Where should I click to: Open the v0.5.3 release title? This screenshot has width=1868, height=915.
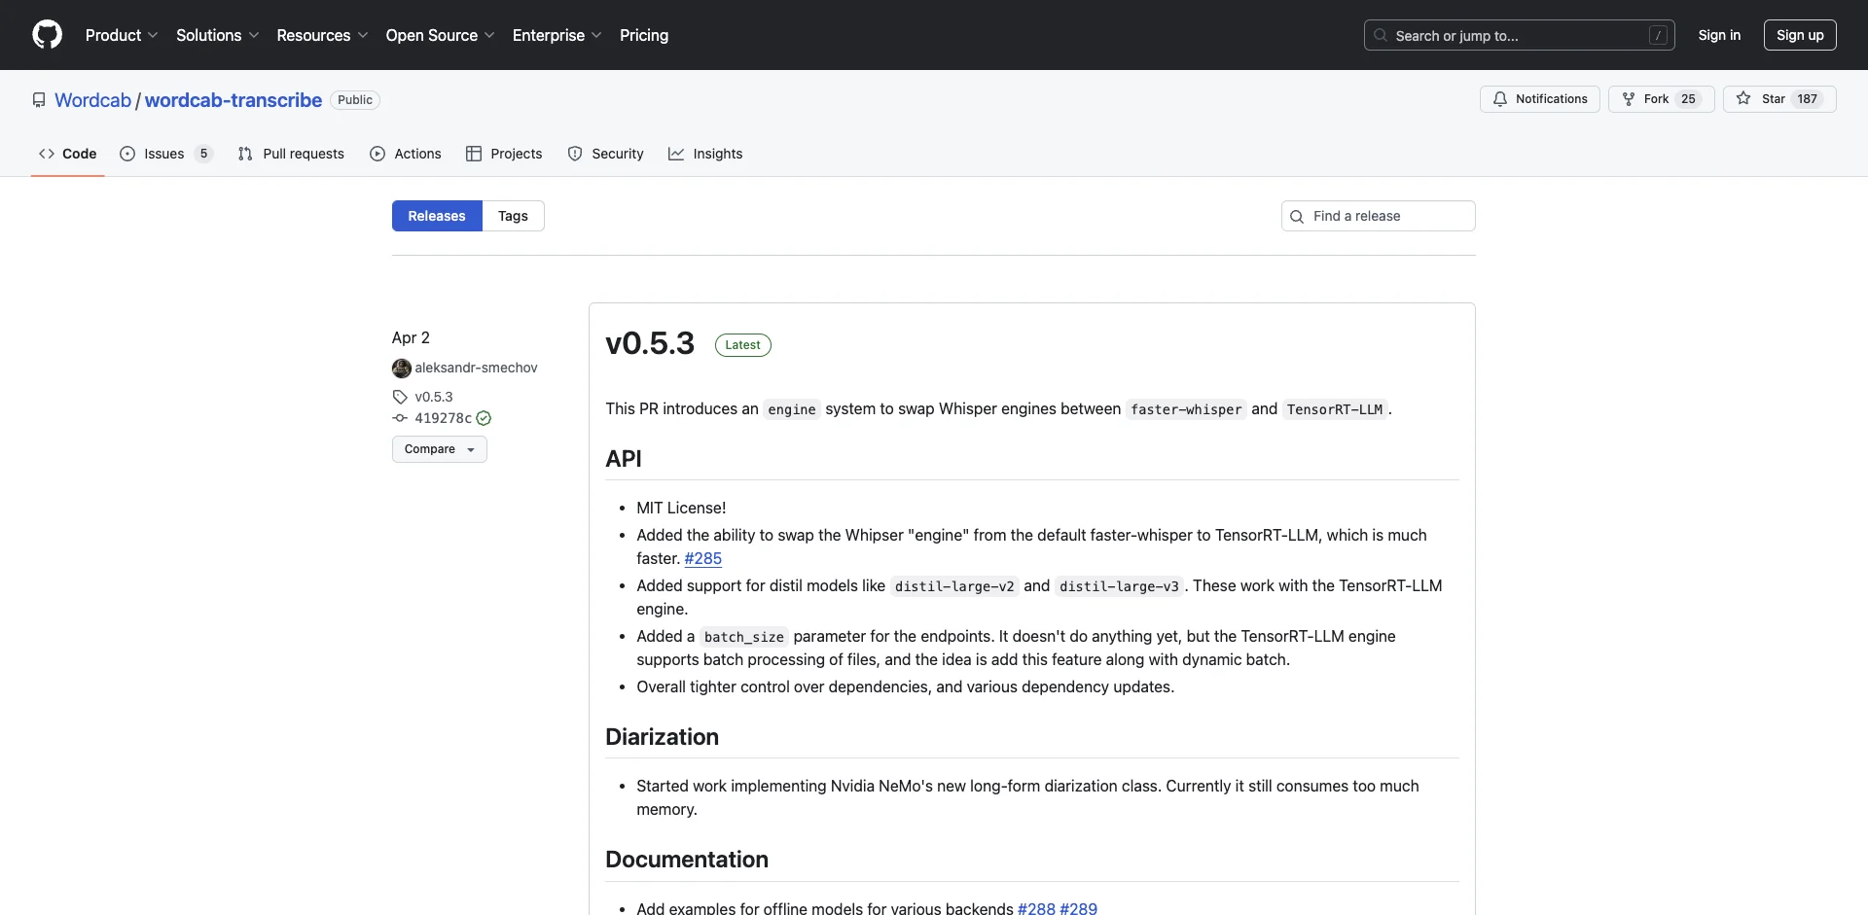(650, 343)
